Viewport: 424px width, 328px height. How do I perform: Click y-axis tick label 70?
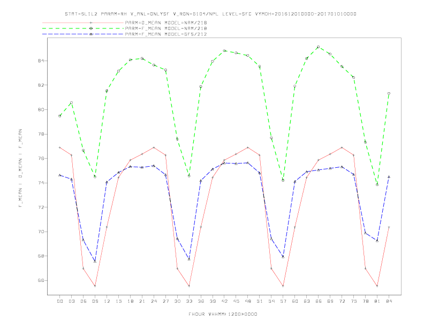[41, 232]
